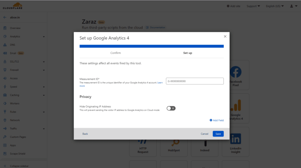Click the Firewall shield icon
301x168 pixels.
point(5,70)
